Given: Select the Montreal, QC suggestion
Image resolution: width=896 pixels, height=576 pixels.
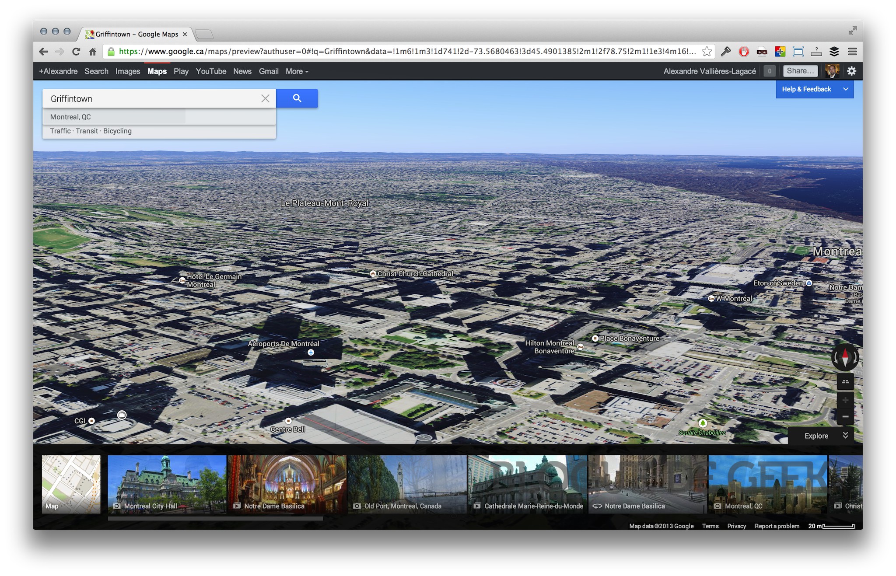Looking at the screenshot, I should 159,117.
